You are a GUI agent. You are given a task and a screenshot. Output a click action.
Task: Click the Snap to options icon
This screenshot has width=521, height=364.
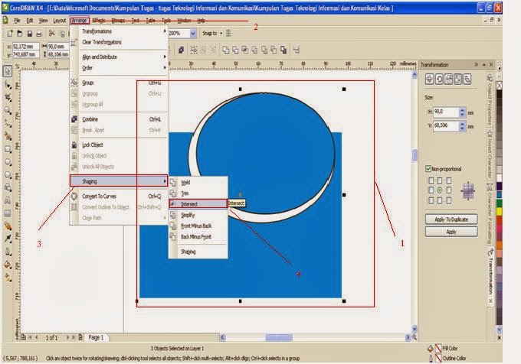(x=228, y=33)
